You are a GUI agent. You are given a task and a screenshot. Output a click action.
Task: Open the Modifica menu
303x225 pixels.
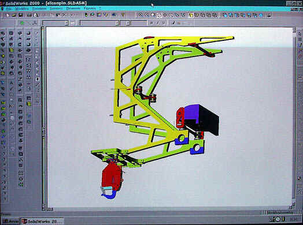click(x=22, y=9)
